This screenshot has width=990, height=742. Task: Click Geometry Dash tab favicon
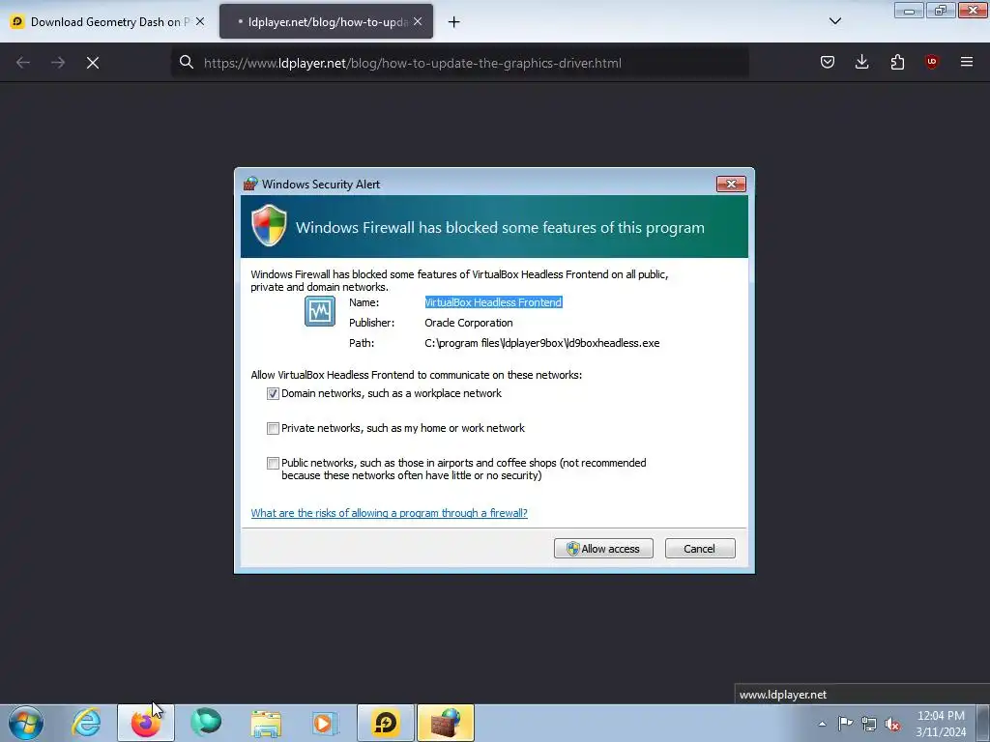(17, 22)
